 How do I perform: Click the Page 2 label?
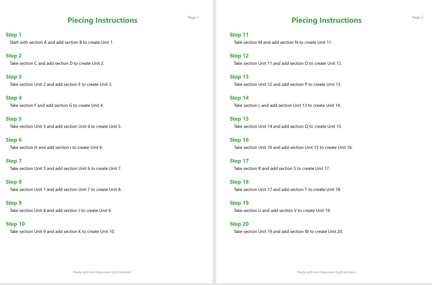click(418, 18)
